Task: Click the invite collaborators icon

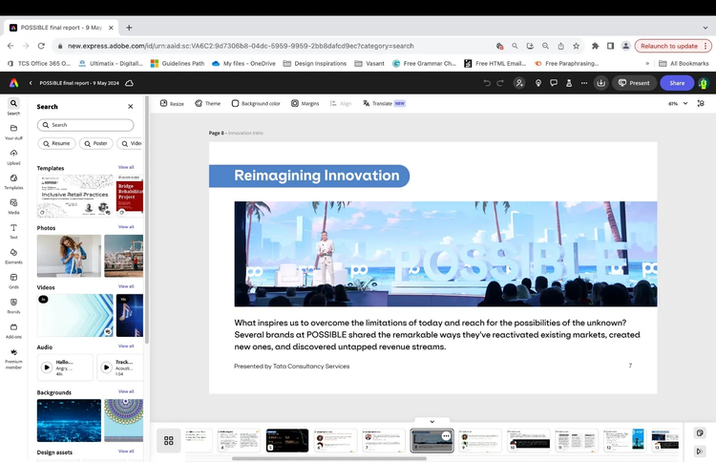Action: [519, 83]
